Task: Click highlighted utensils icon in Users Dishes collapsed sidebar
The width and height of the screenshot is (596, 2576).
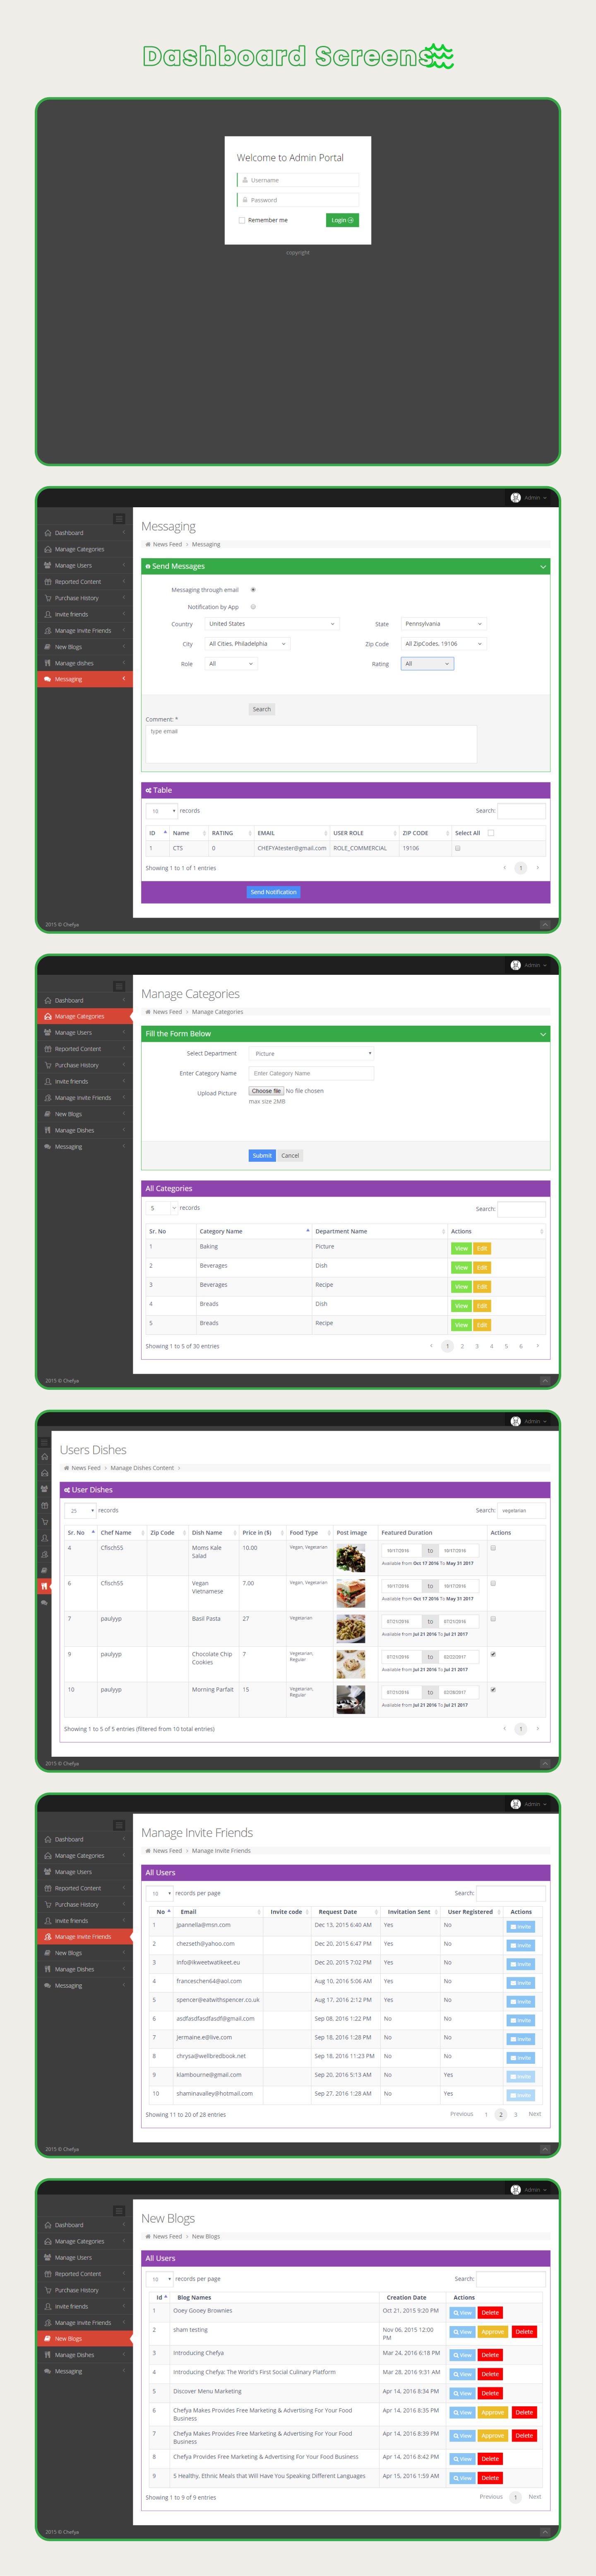Action: 44,1586
